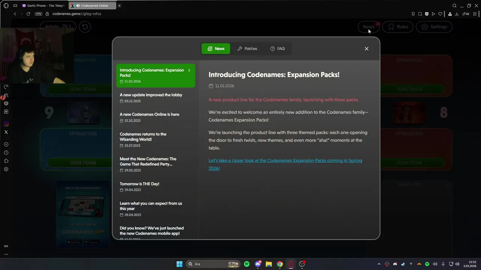Open the ad blocker shield icon

pyautogui.click(x=427, y=14)
